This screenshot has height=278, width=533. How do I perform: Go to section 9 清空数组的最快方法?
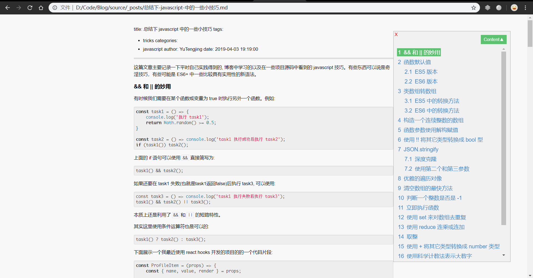tap(425, 188)
